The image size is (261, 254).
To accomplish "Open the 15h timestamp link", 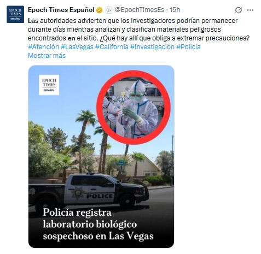I will coord(175,10).
